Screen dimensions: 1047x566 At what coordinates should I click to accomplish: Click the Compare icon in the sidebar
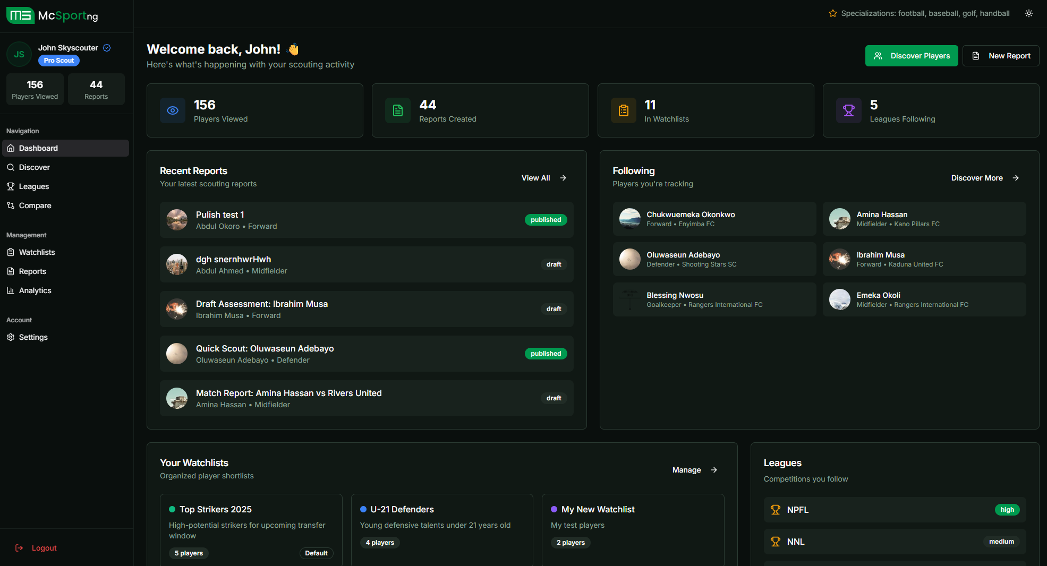click(12, 205)
